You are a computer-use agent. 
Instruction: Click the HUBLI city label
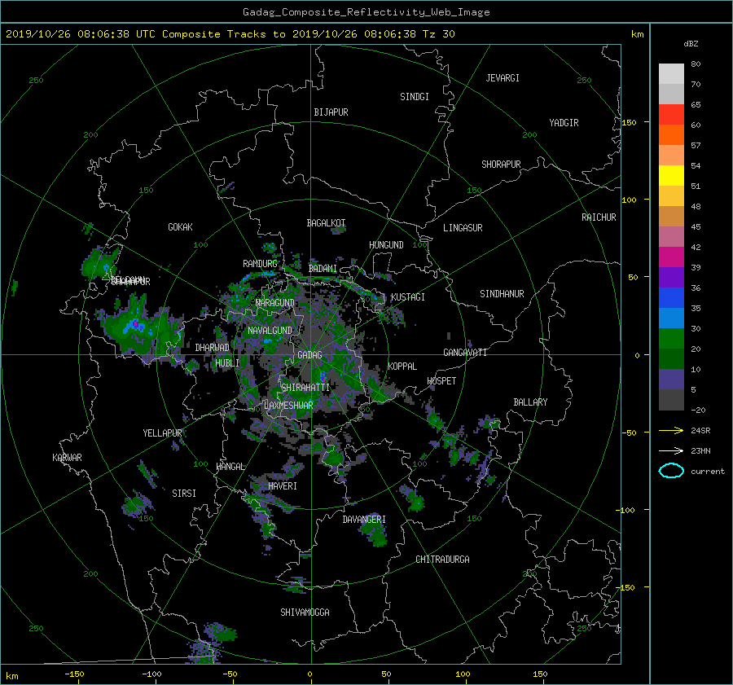227,363
